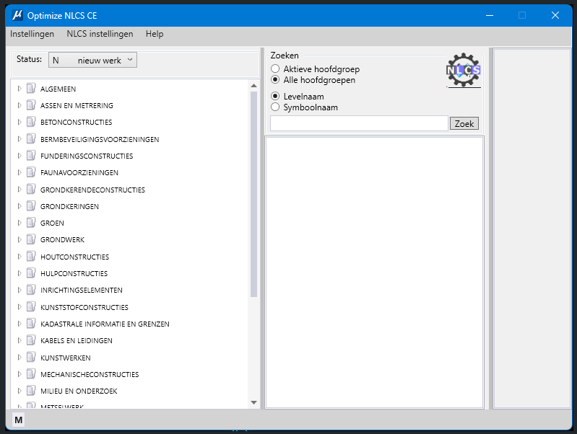Viewport: 577px width, 434px height.
Task: Select KADASTRALE INFORMATIE EN GRENZEN item text
Action: point(105,324)
